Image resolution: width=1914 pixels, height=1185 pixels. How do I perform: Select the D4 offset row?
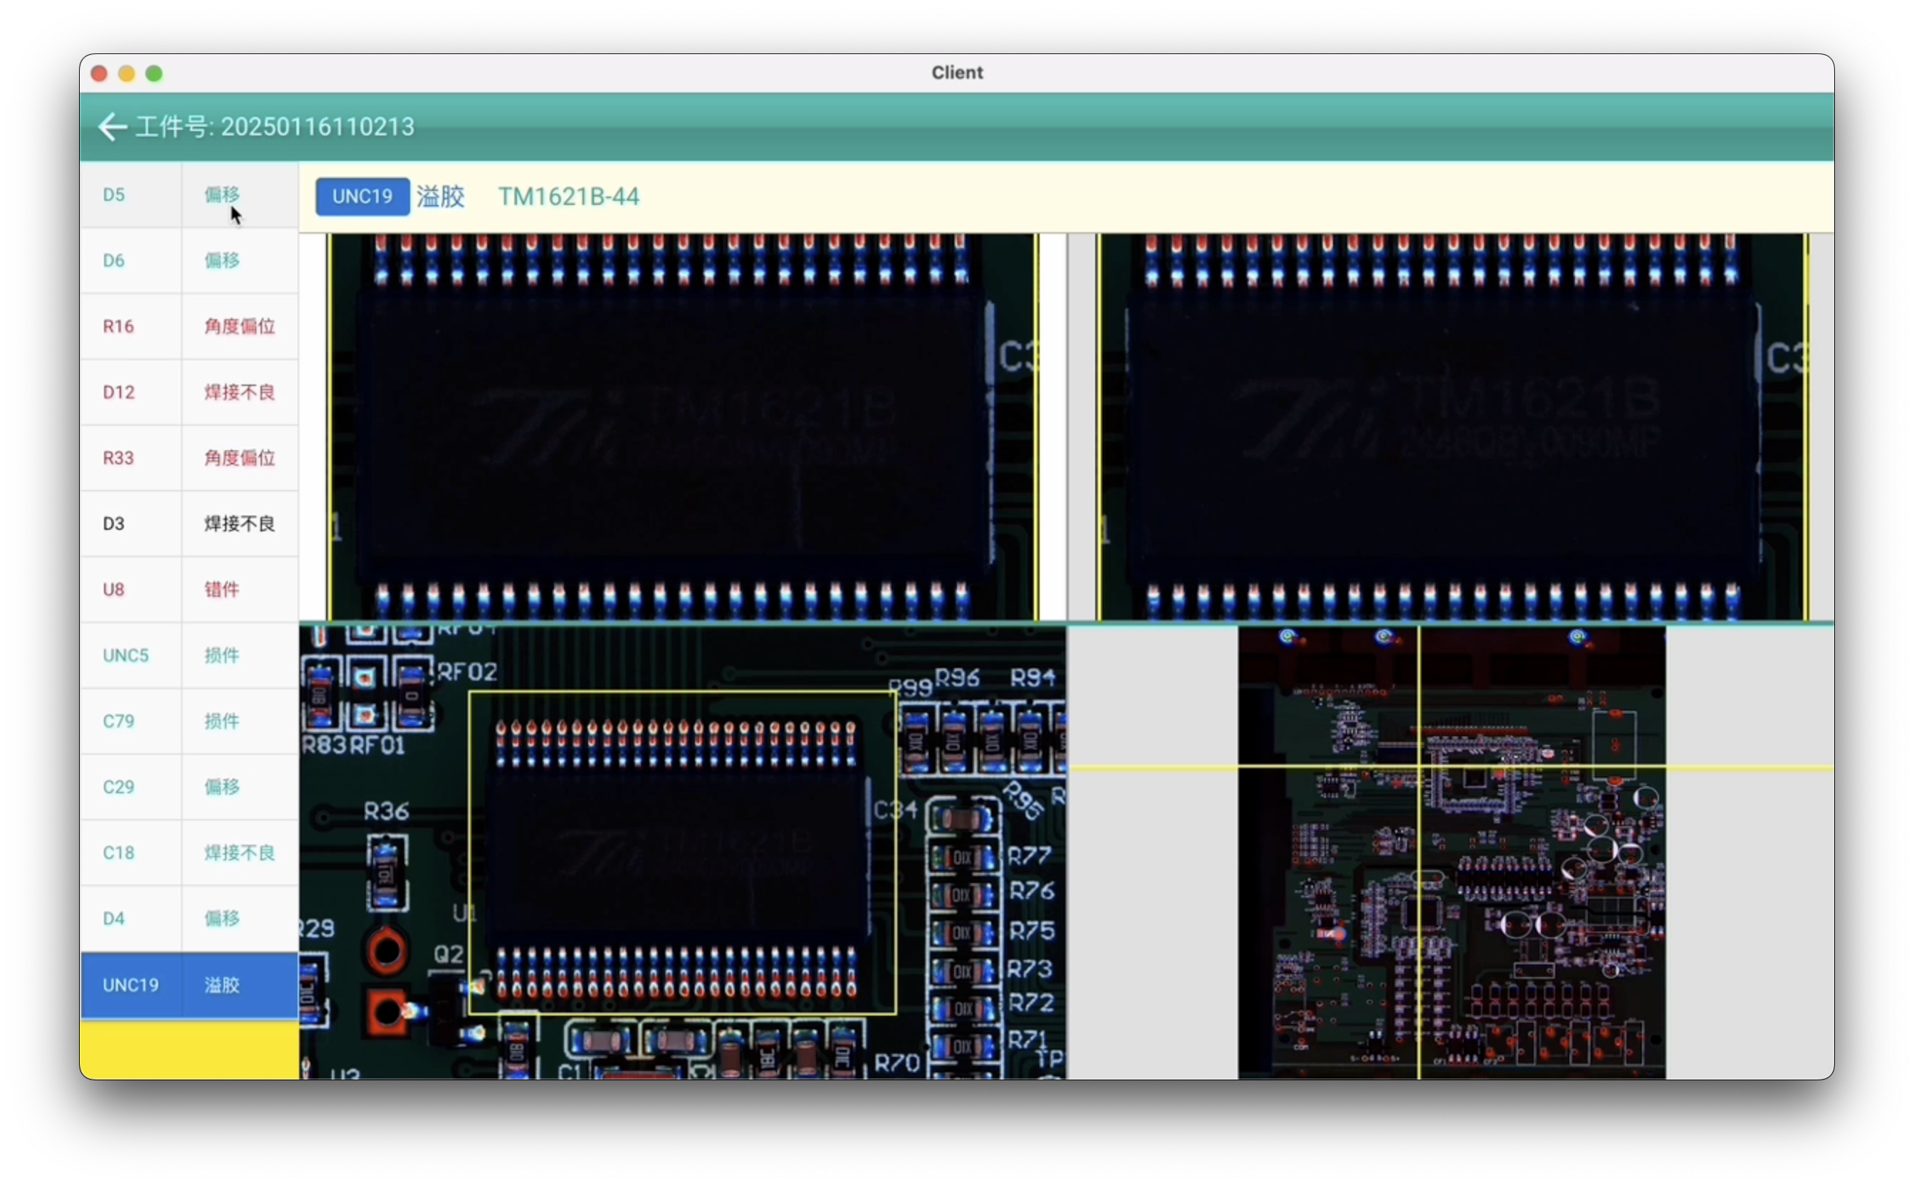coord(188,919)
